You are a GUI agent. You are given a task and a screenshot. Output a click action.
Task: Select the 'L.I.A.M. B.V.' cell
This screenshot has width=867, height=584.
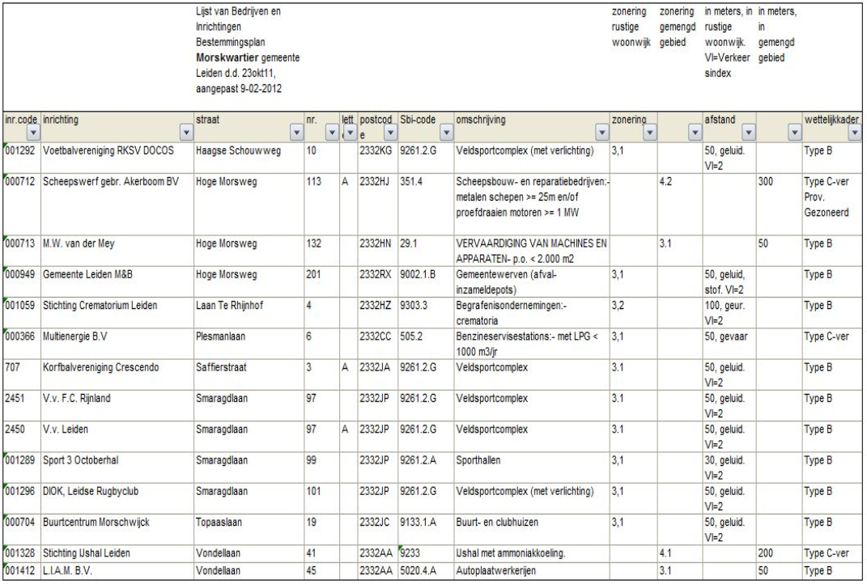tap(117, 571)
